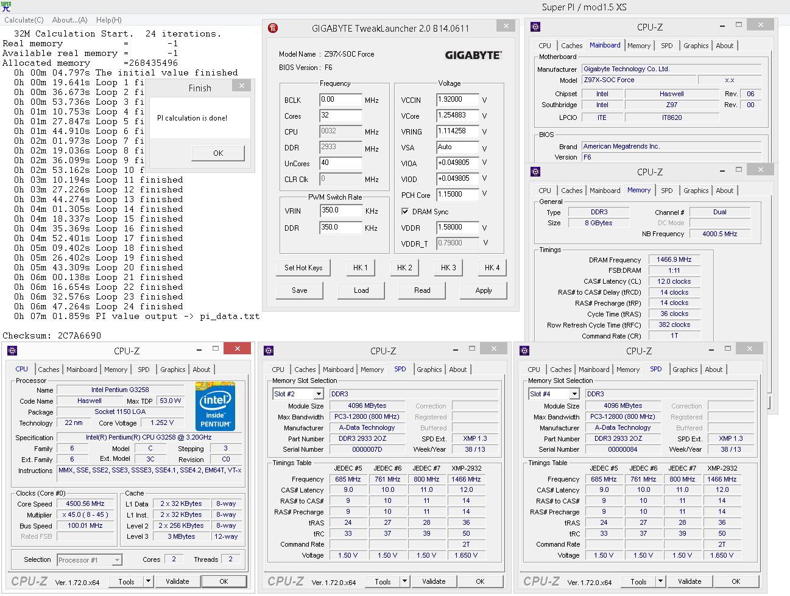This screenshot has height=596, width=790.
Task: Click the BCLK frequency field
Action: pyautogui.click(x=340, y=100)
